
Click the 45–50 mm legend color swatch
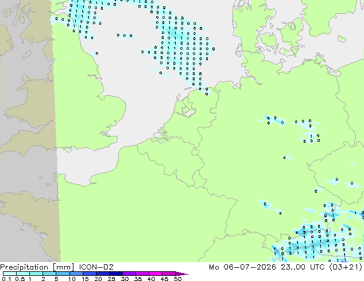(169, 274)
